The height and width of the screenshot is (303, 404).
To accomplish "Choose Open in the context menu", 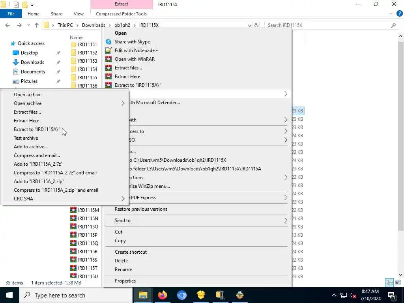I will pos(121,33).
